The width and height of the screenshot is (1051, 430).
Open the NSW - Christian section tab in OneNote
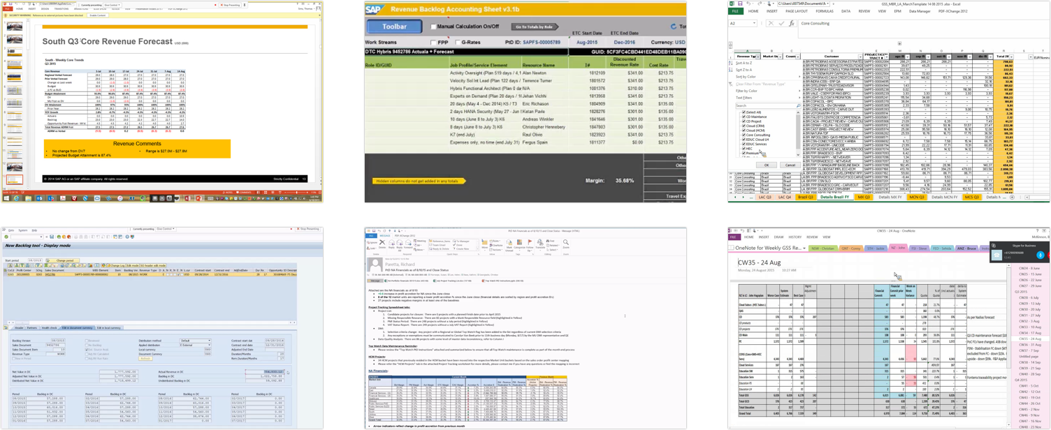(x=823, y=249)
